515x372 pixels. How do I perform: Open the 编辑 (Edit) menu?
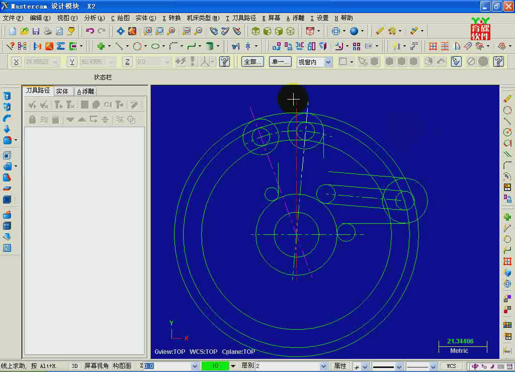click(x=40, y=18)
